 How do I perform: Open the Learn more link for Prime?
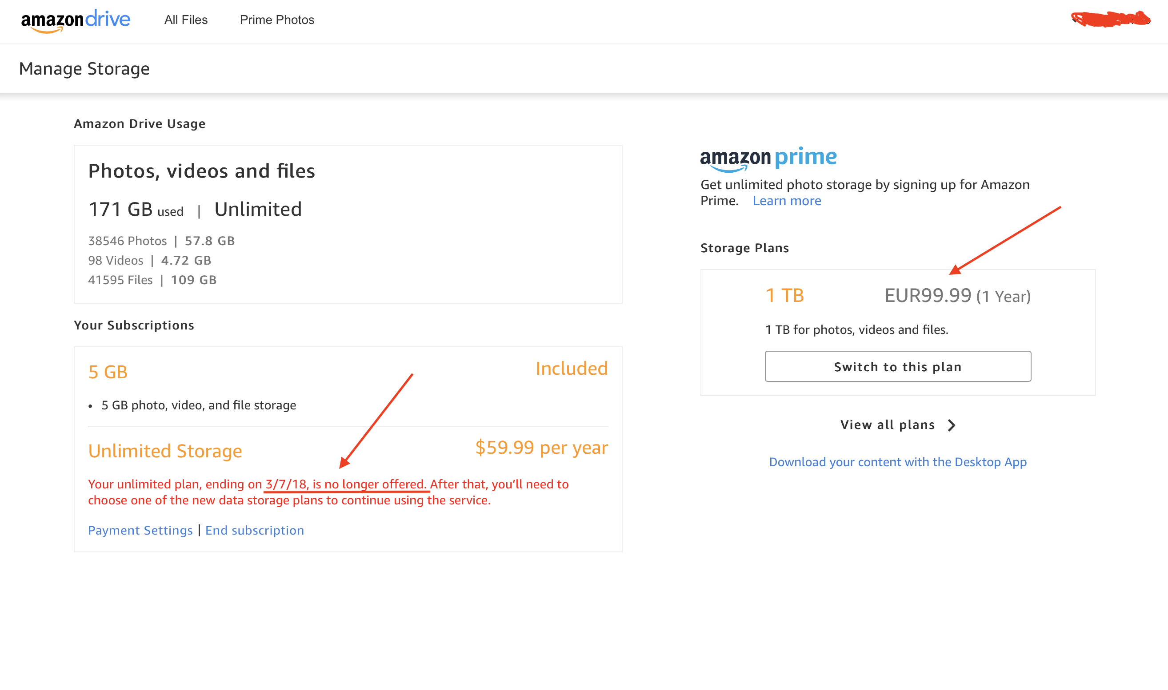[786, 201]
